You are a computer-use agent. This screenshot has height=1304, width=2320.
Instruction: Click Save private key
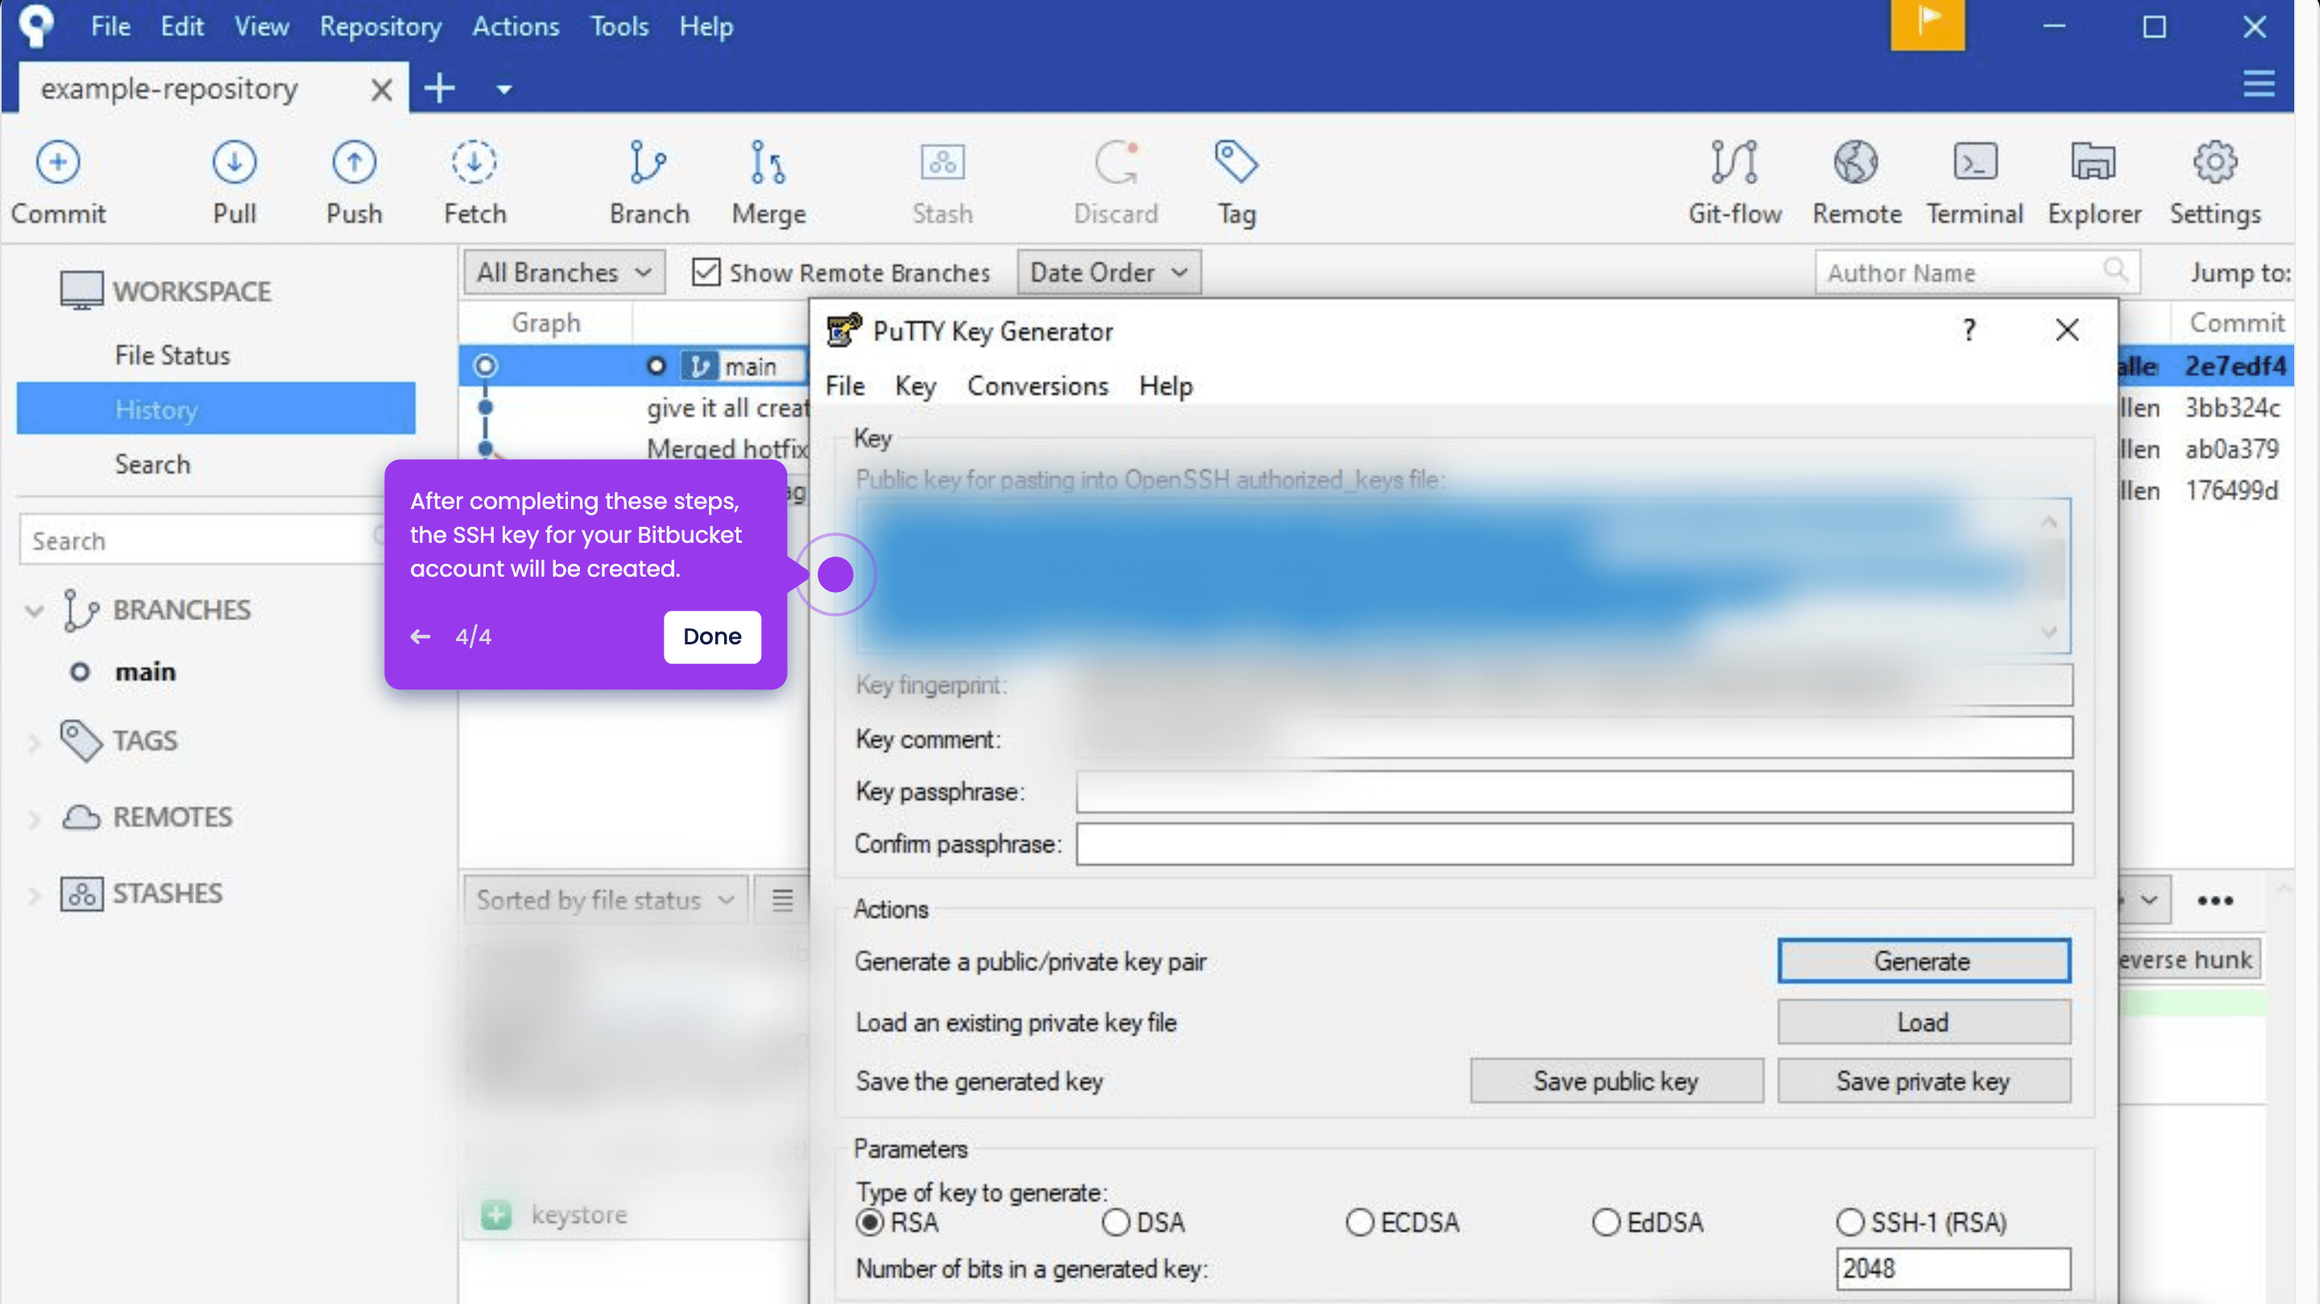1923,1081
